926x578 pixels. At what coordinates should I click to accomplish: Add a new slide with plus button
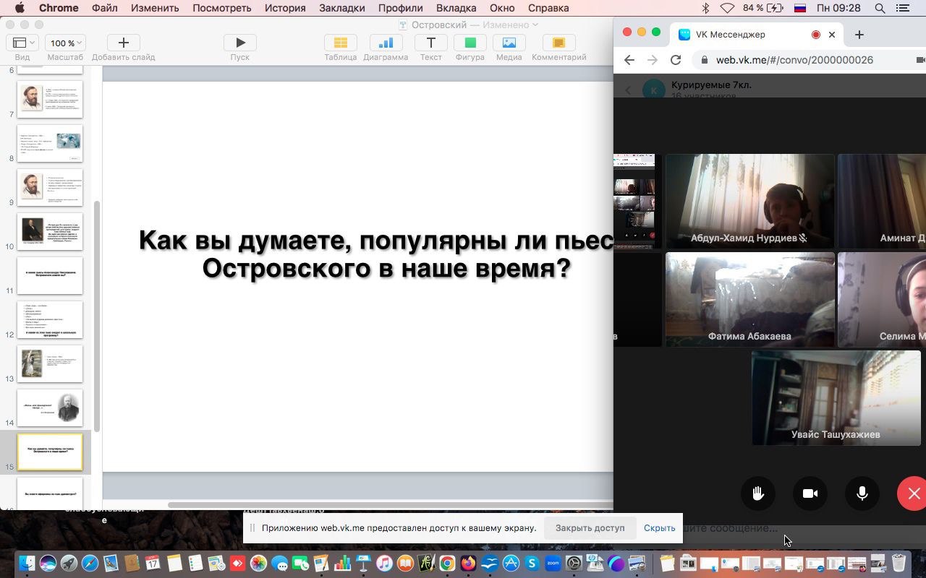click(123, 43)
